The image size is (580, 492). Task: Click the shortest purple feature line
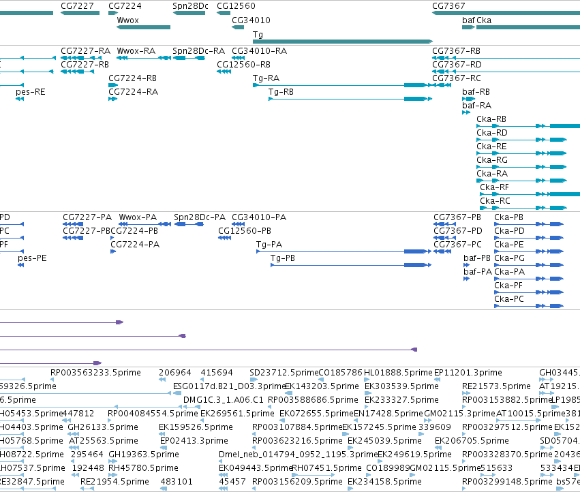pos(50,363)
